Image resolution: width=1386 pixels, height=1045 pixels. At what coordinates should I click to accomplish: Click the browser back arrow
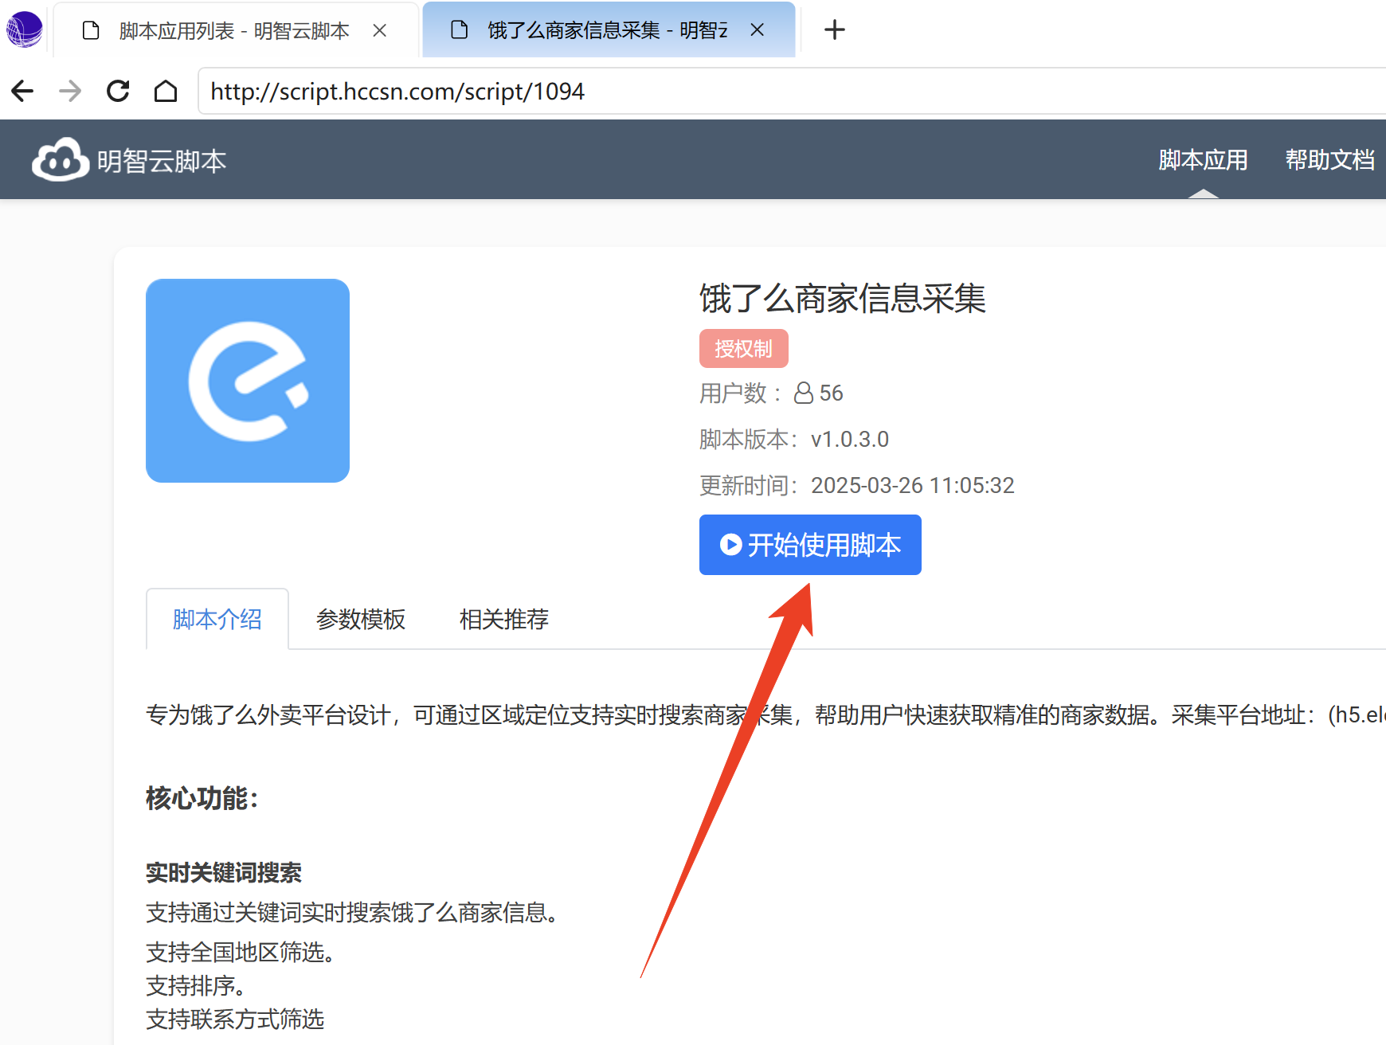coord(23,91)
